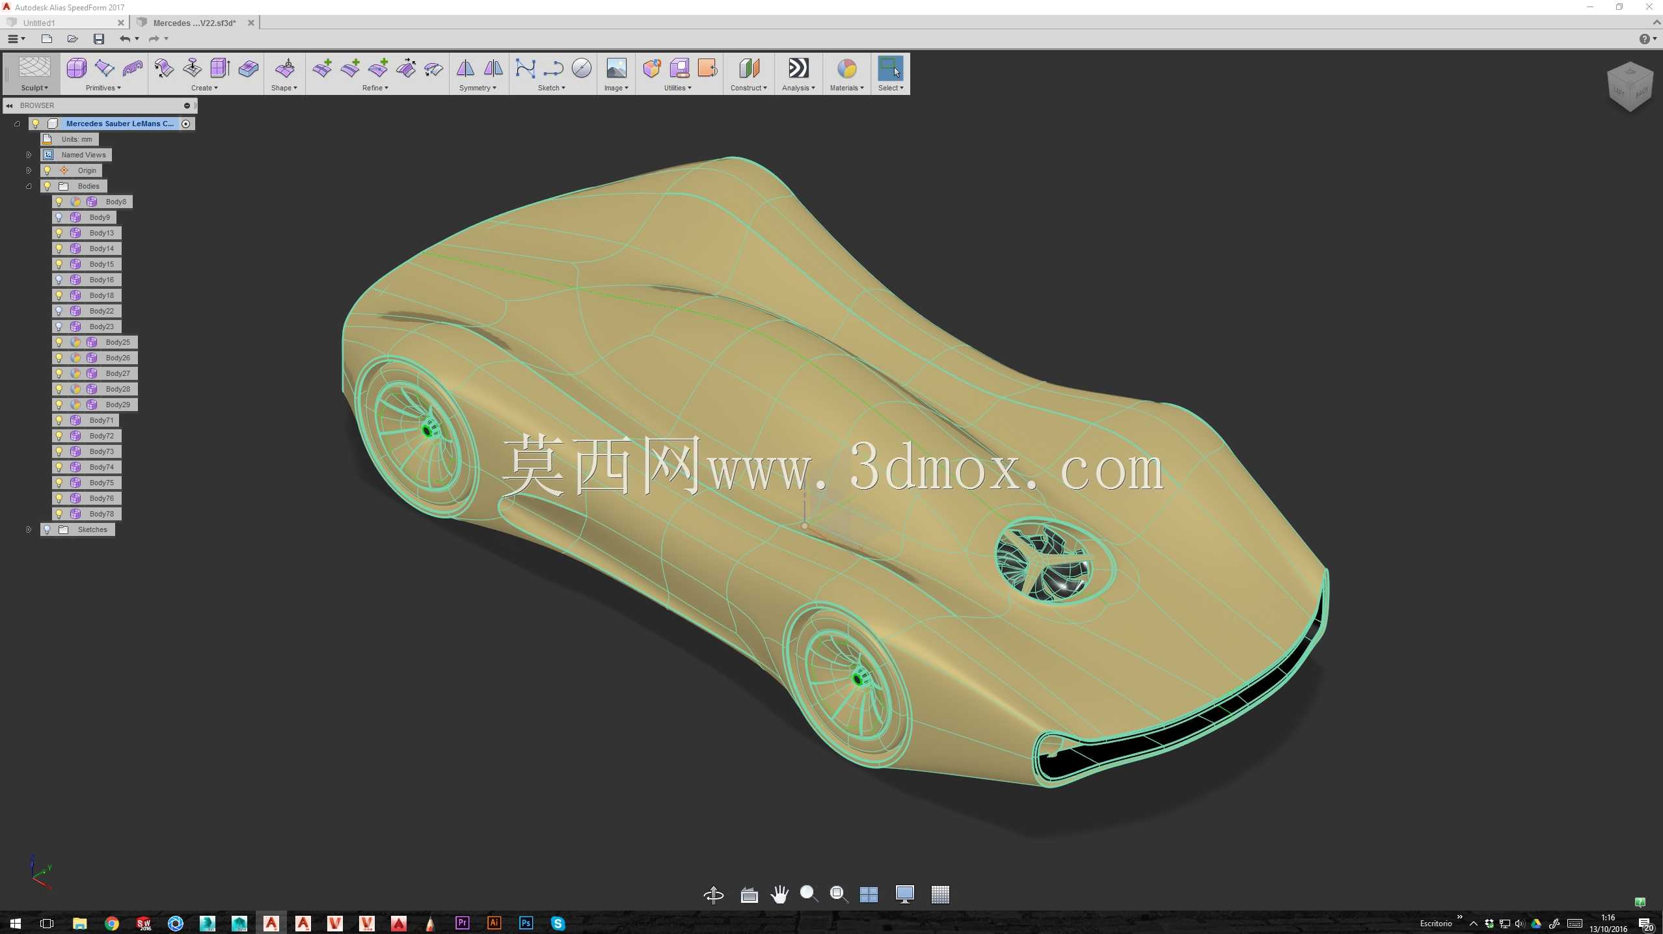
Task: Open the Sketch menu label
Action: pos(552,88)
